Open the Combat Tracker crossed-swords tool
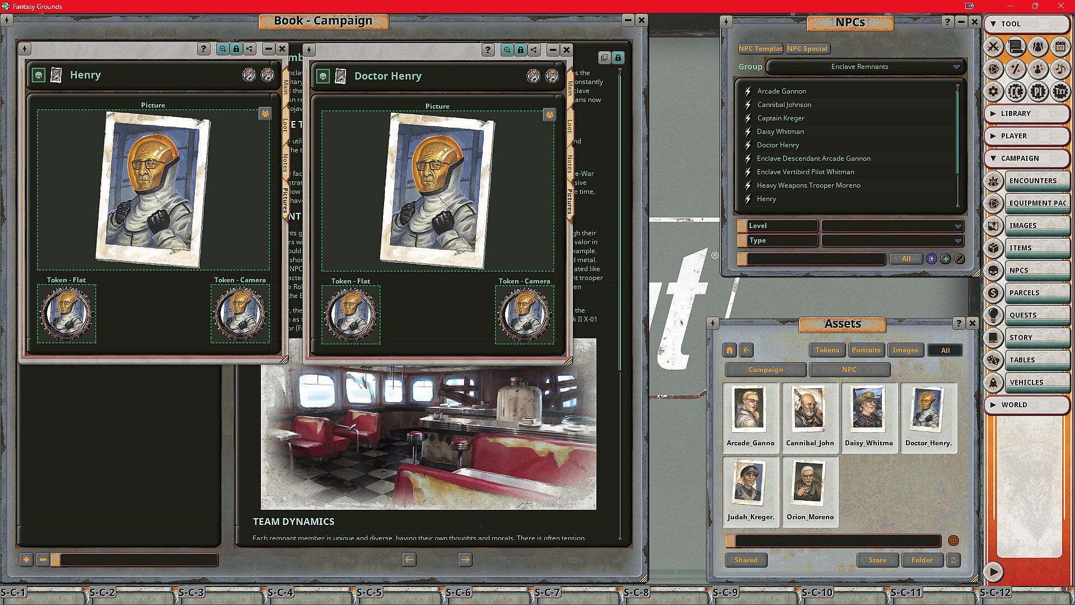This screenshot has height=605, width=1075. click(993, 46)
